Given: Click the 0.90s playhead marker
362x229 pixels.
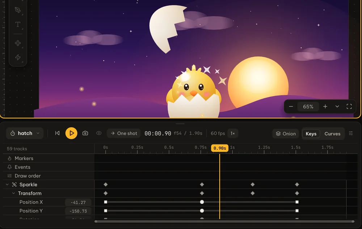Looking at the screenshot, I should click(220, 148).
